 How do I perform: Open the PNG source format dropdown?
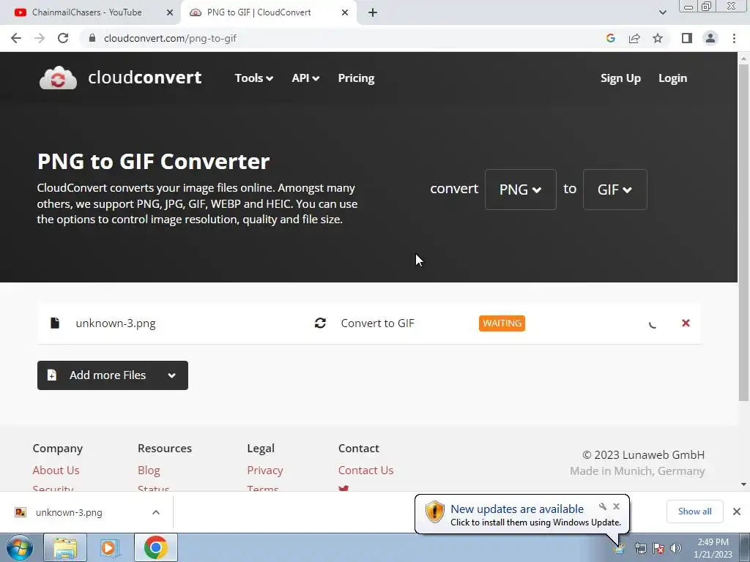pos(521,190)
